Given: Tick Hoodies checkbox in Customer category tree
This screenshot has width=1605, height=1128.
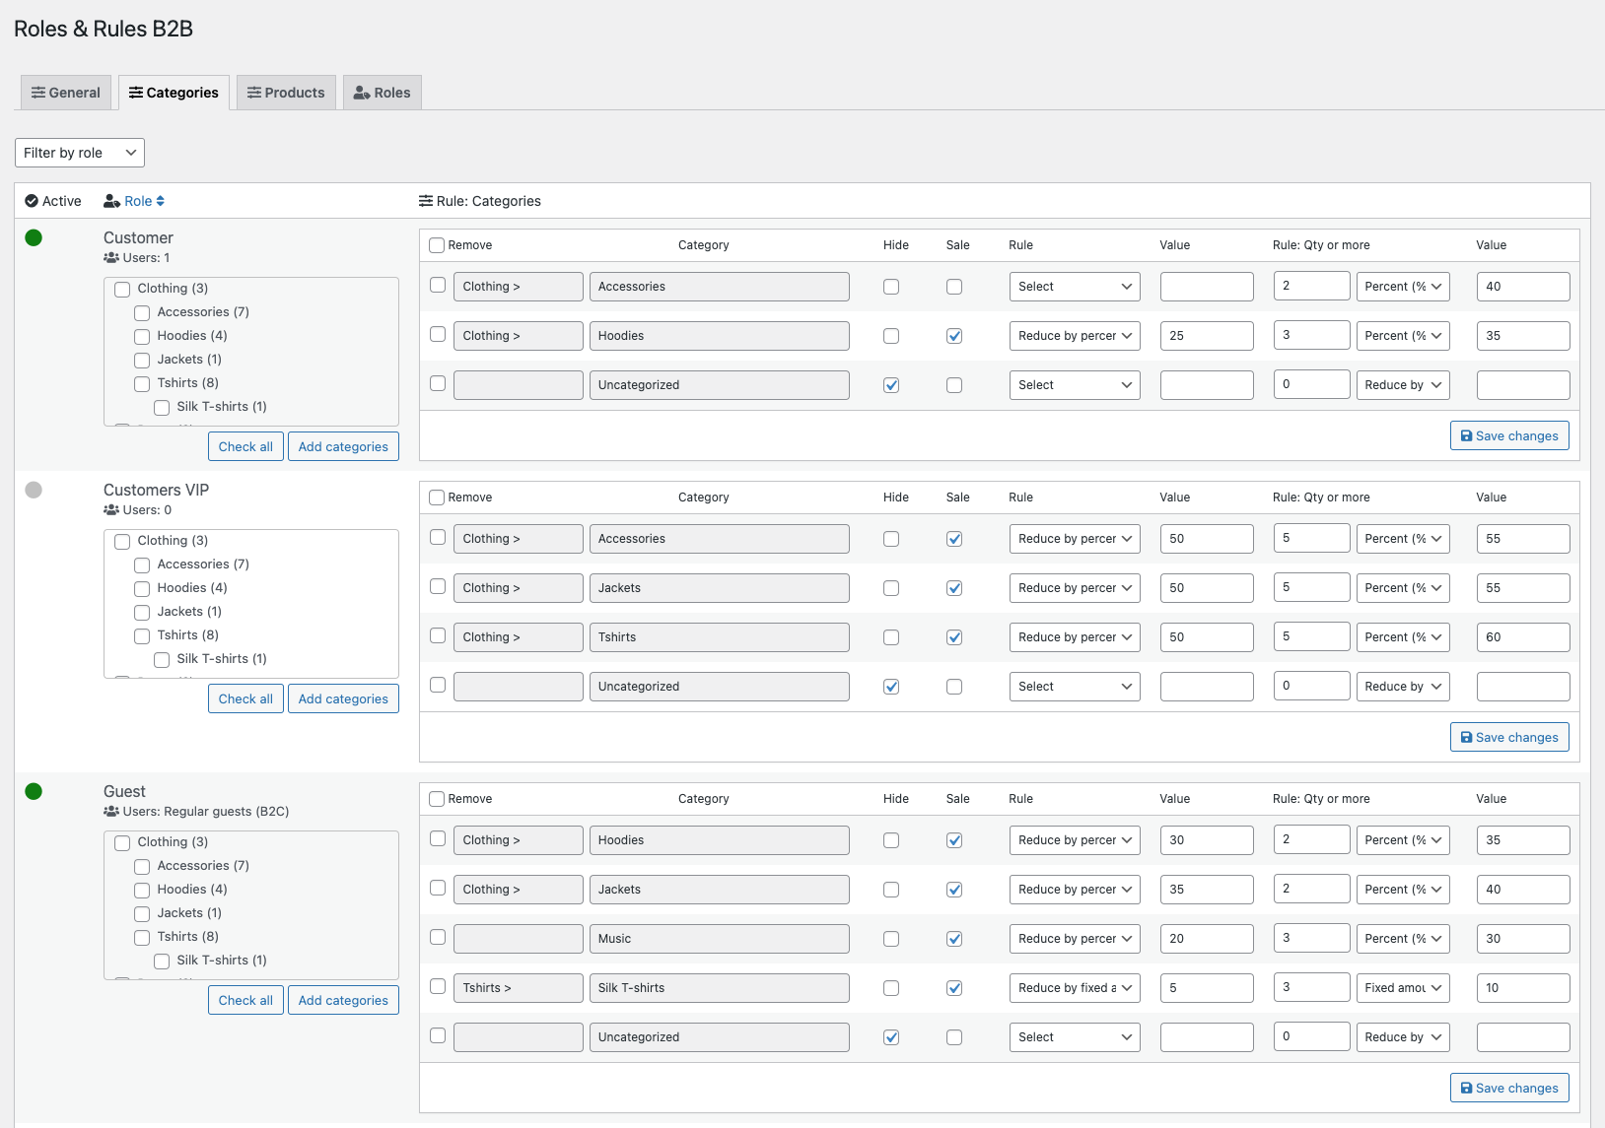Looking at the screenshot, I should point(142,337).
